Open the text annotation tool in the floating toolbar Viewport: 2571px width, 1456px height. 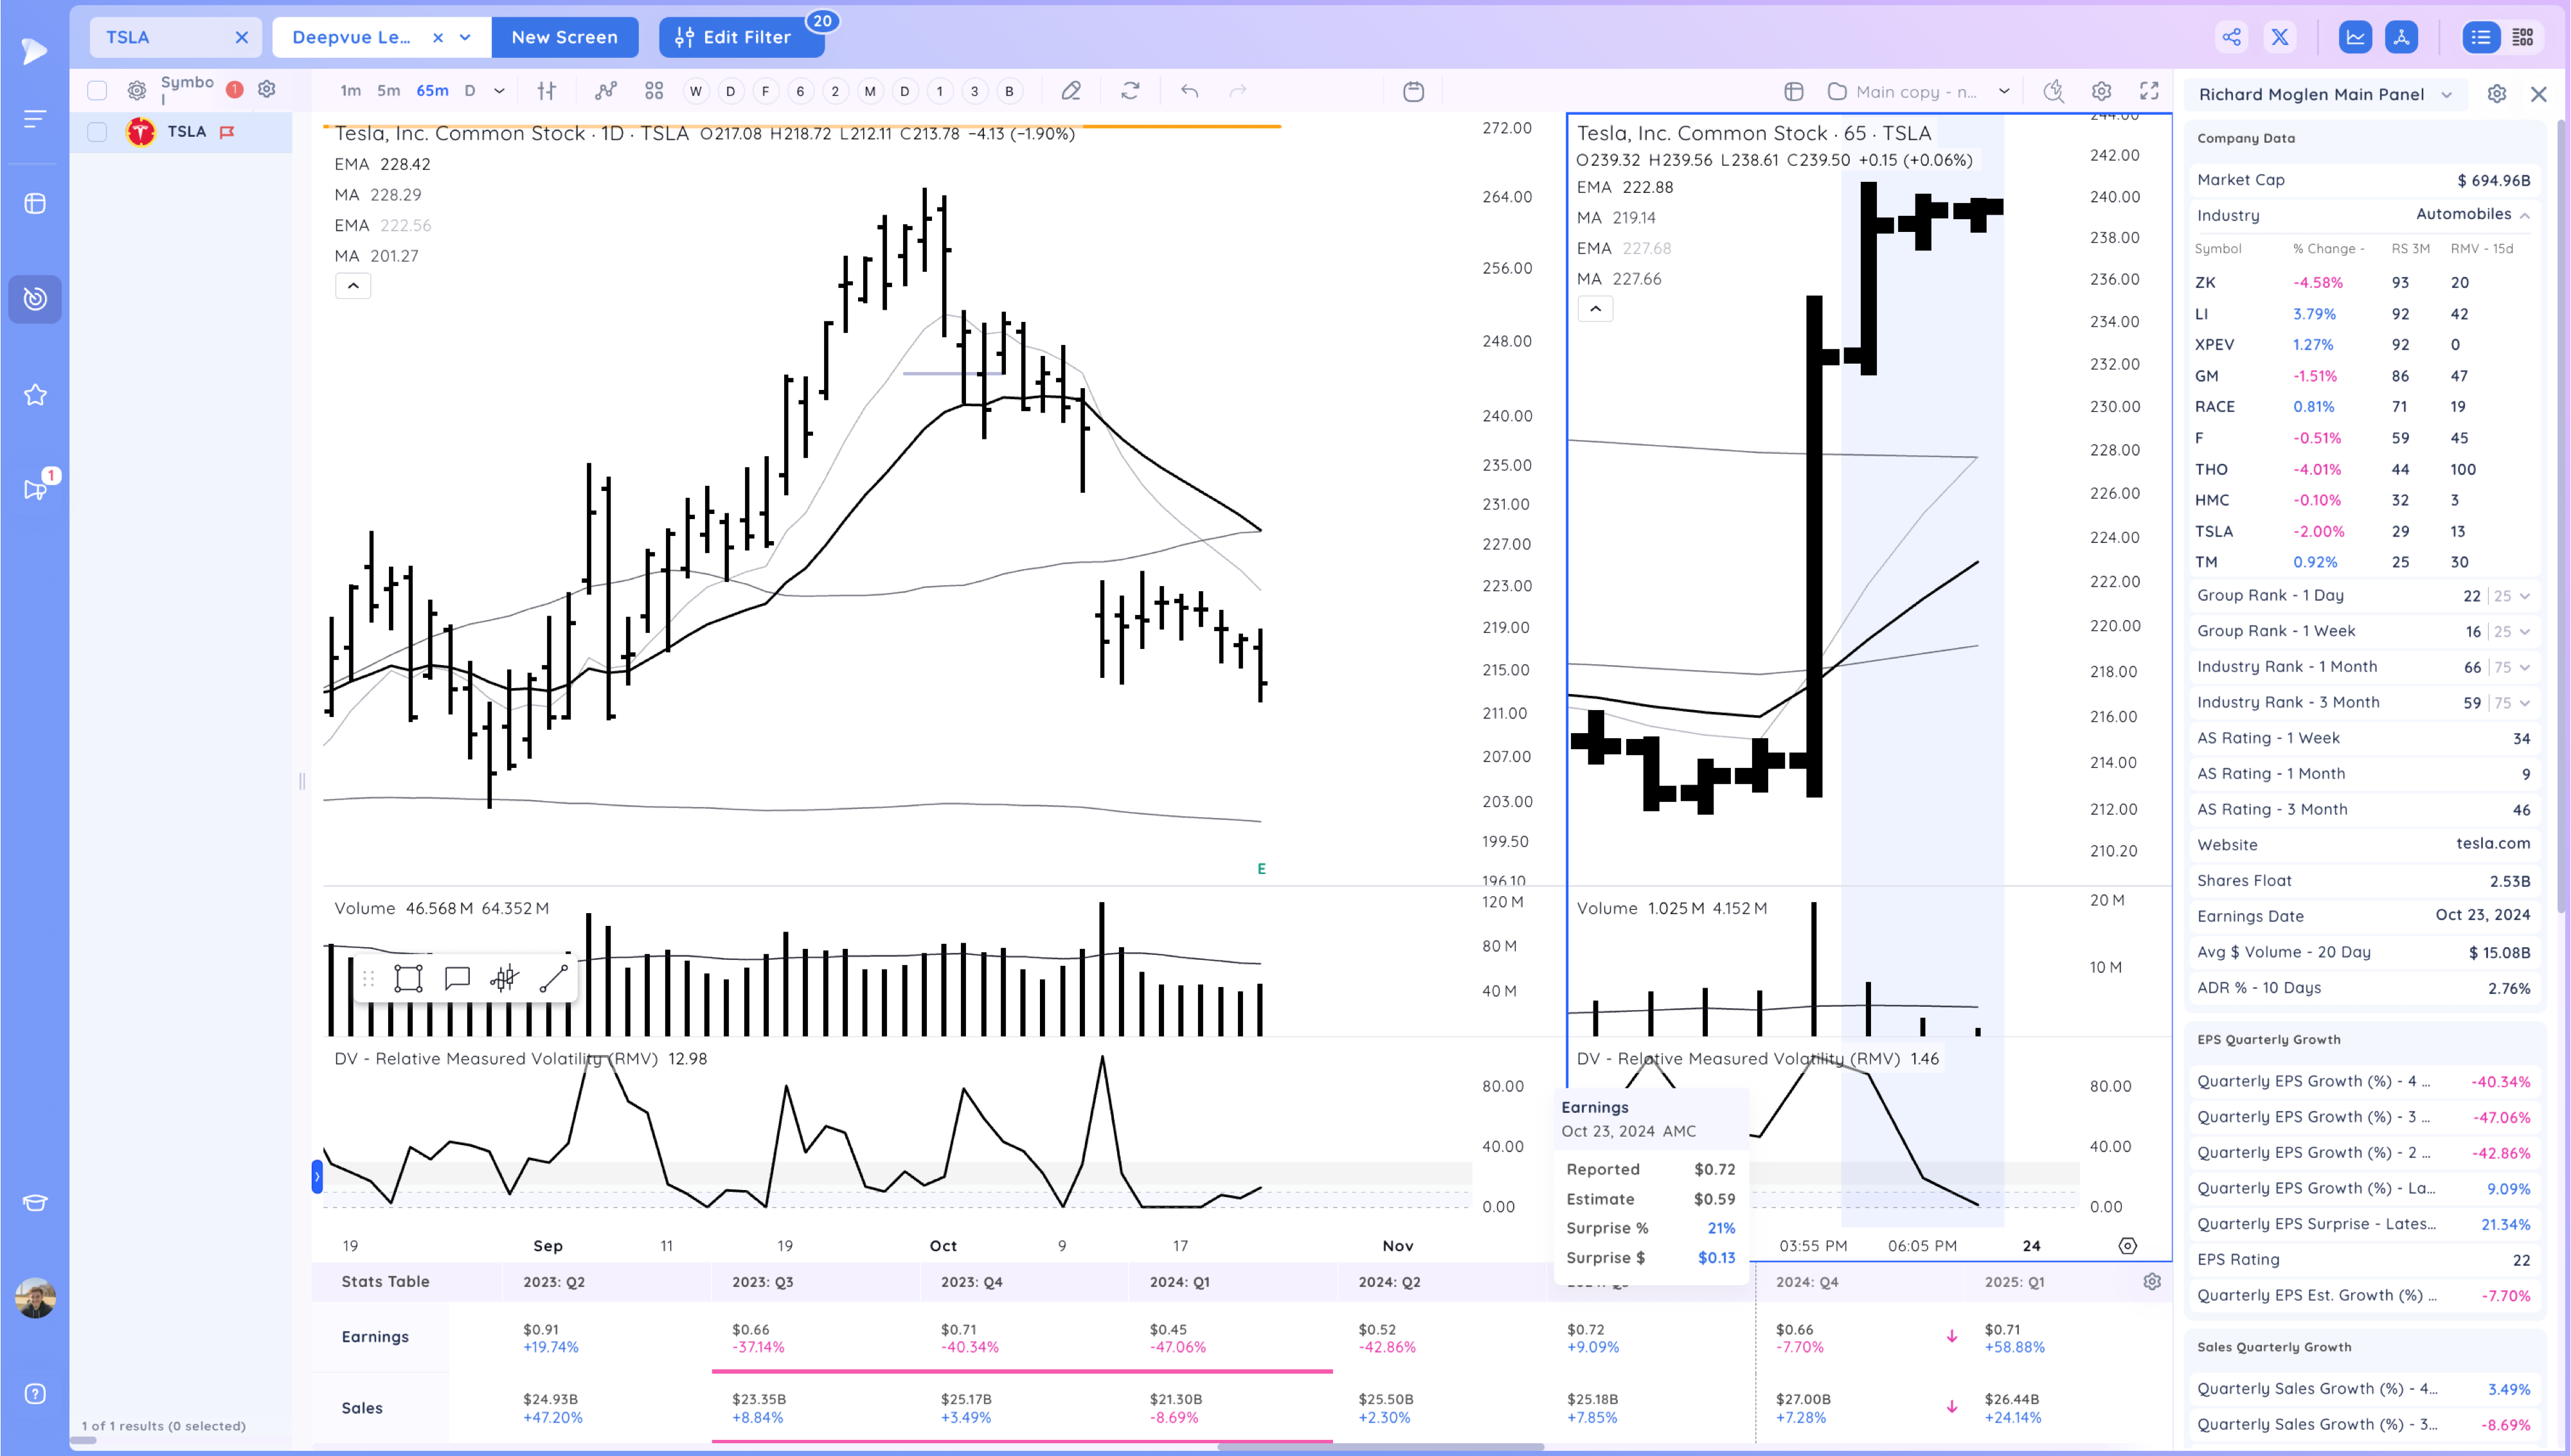click(x=457, y=977)
